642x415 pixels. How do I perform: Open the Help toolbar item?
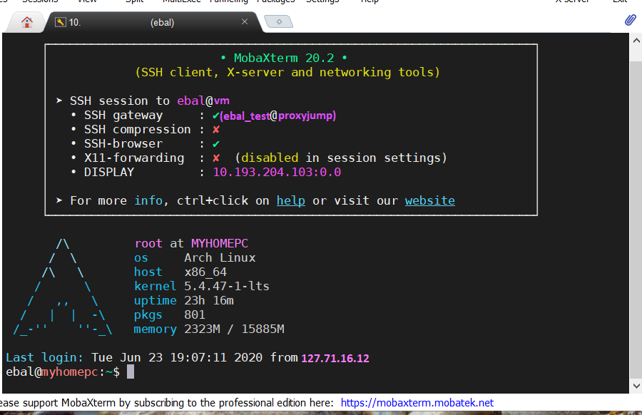pyautogui.click(x=370, y=2)
